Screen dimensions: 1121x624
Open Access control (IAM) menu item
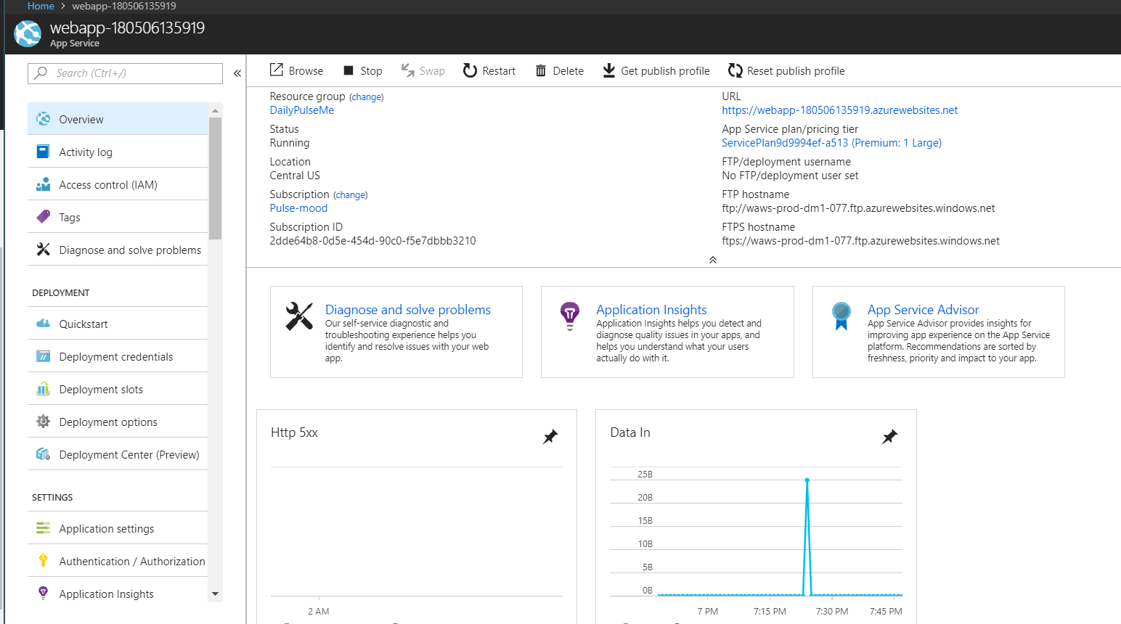point(118,184)
